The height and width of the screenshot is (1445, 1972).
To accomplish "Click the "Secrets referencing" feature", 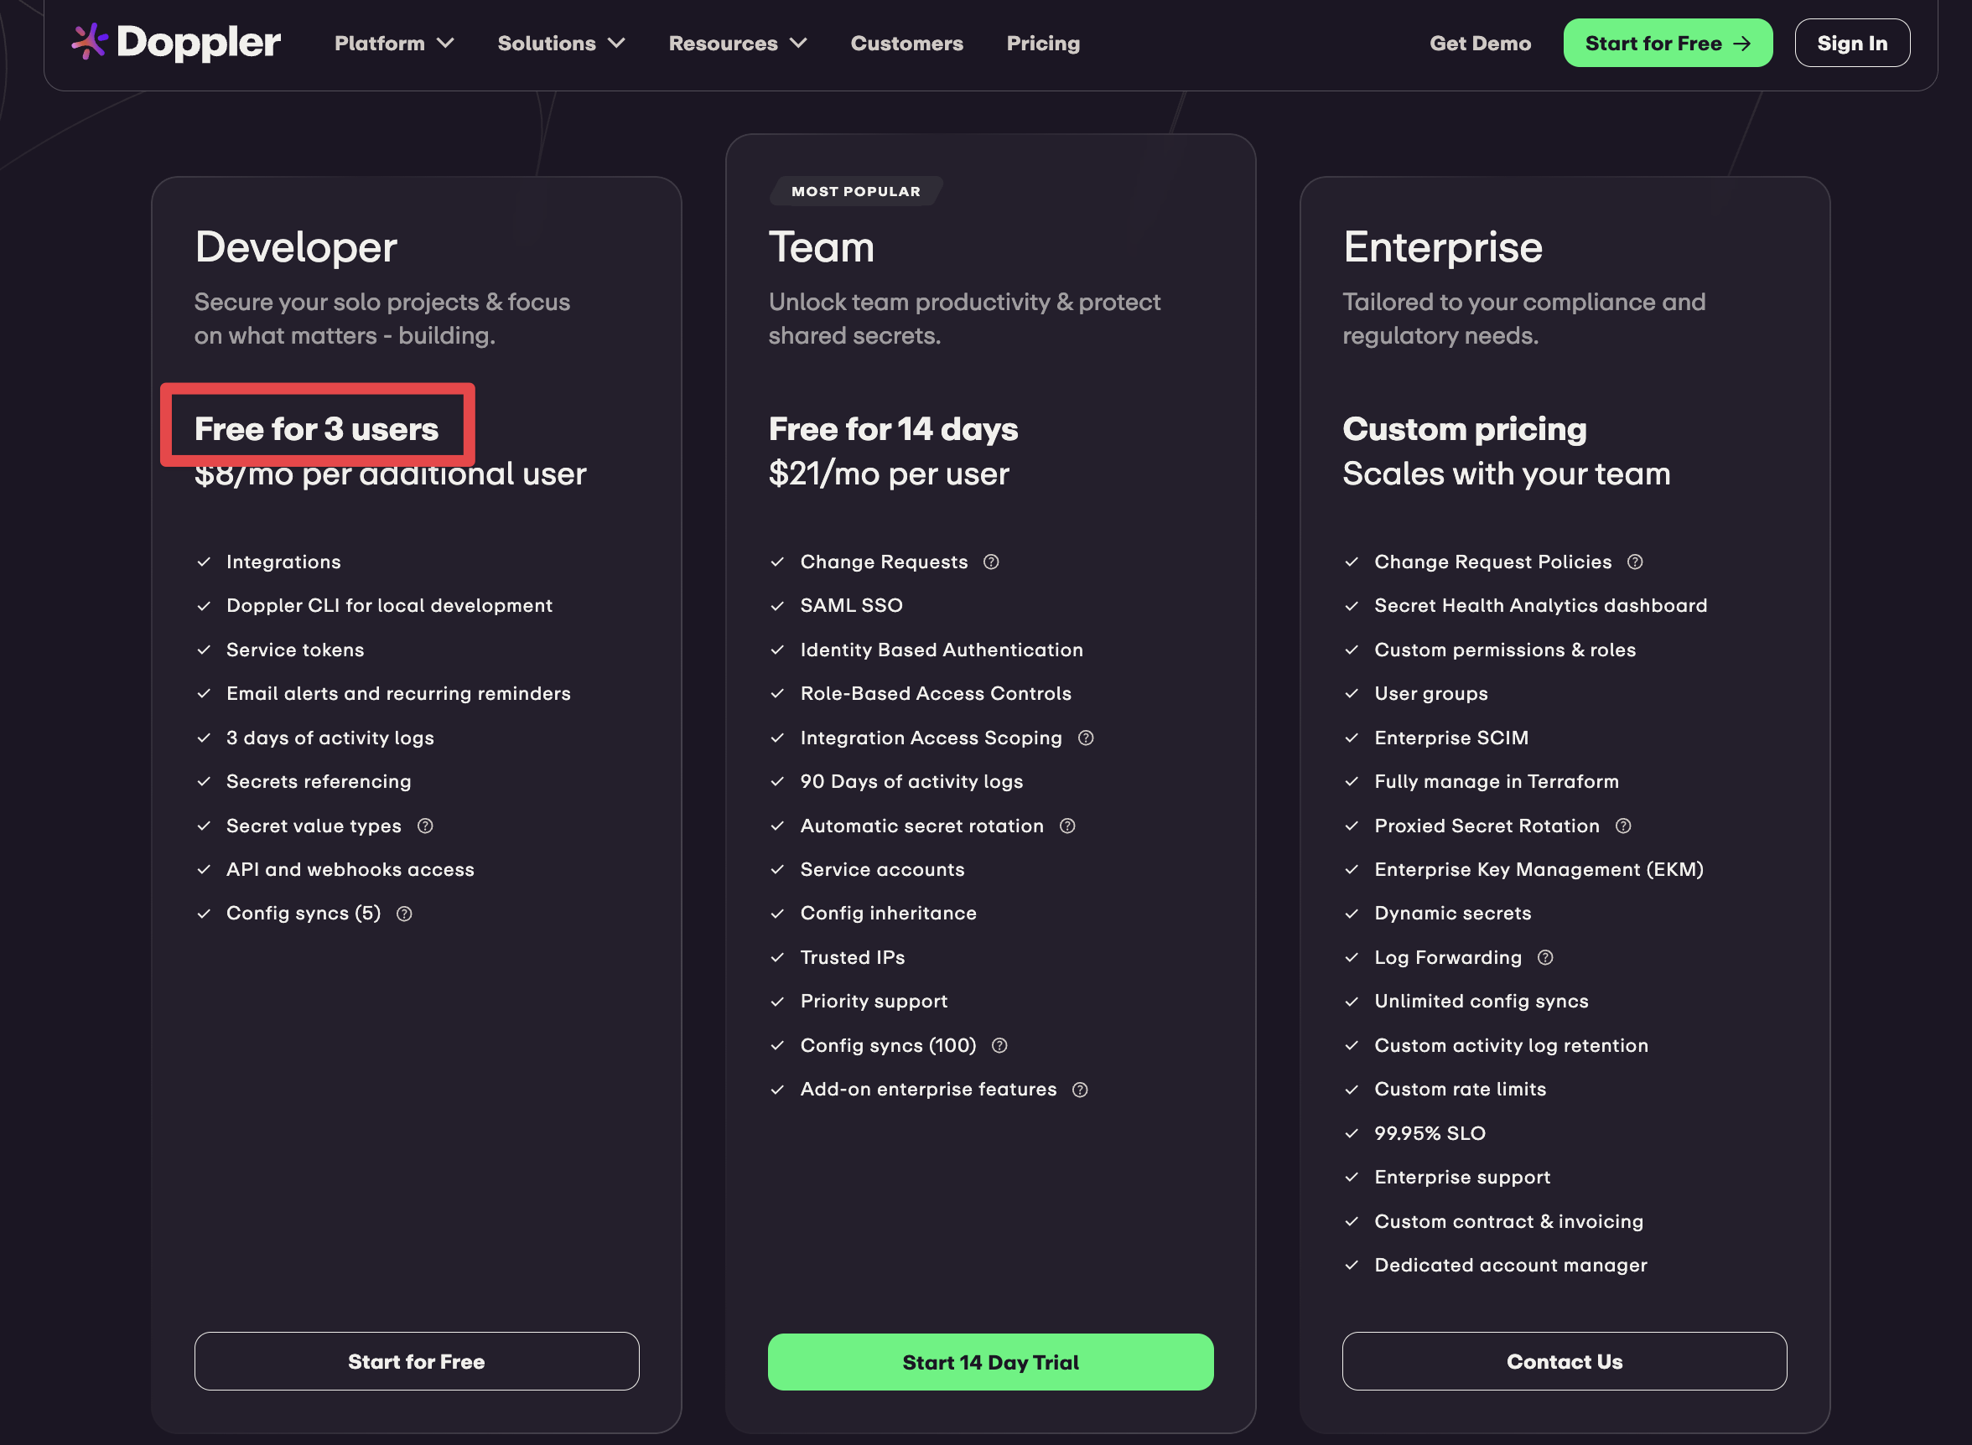I will point(319,781).
